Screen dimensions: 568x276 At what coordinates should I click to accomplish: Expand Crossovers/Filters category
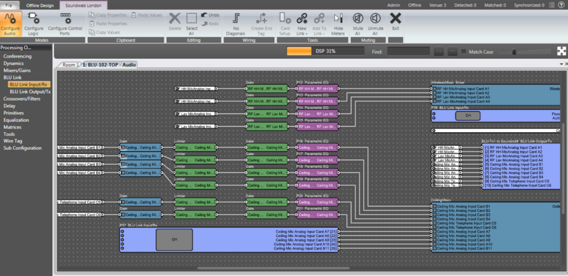point(22,99)
